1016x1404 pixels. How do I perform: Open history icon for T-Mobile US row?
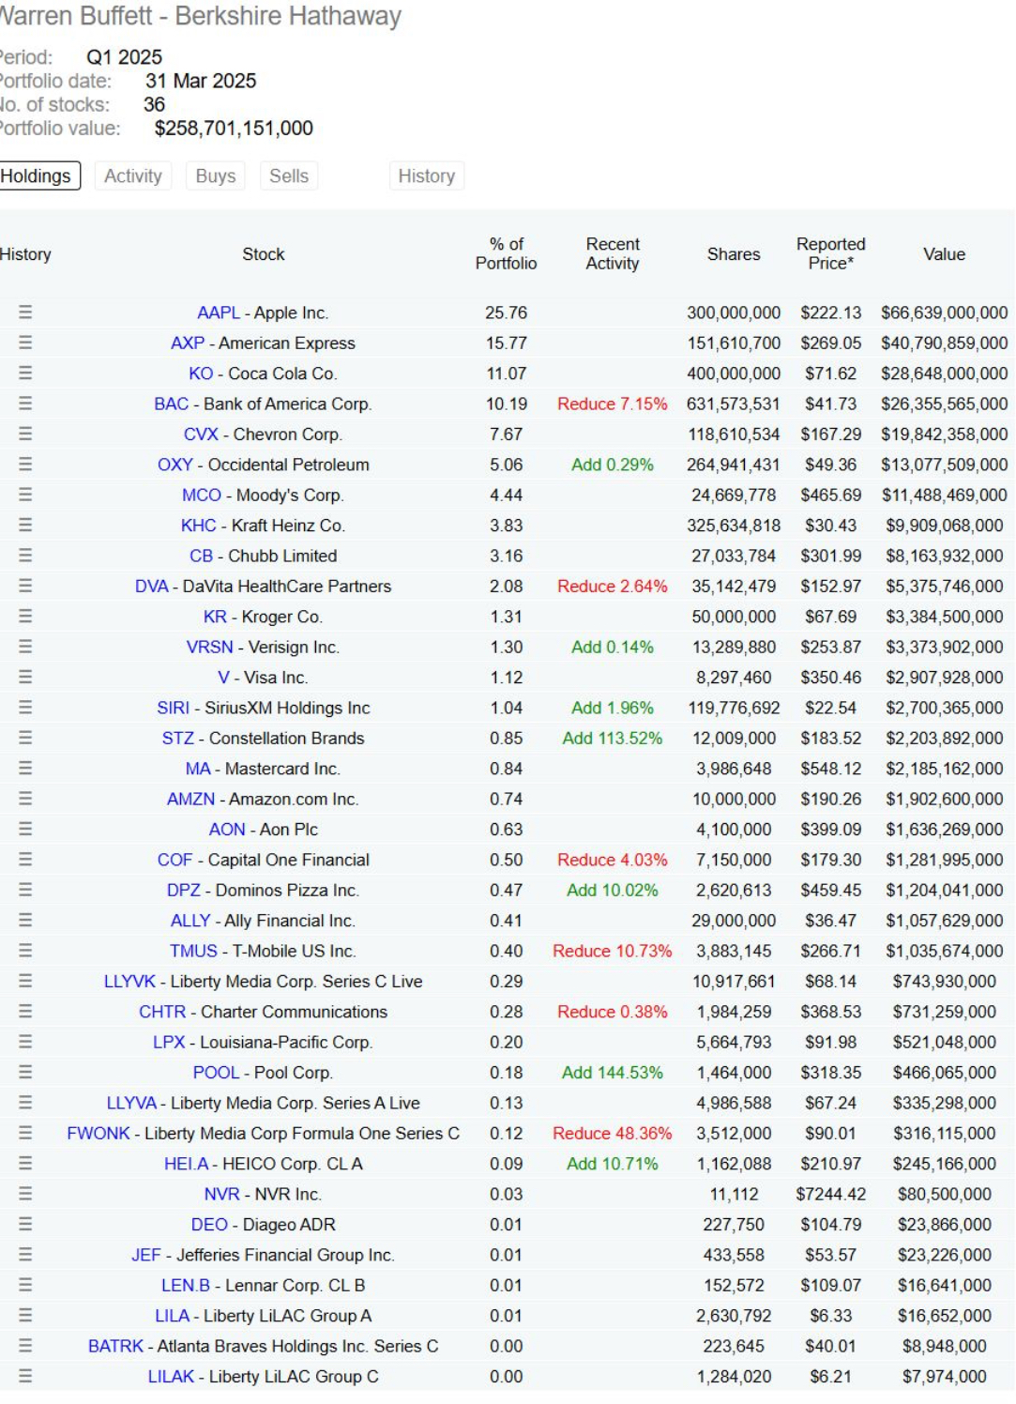point(25,951)
